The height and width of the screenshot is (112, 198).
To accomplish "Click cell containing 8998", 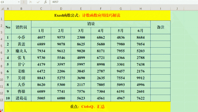I will pos(101,65).
